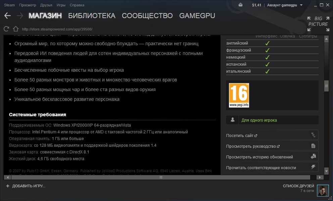Screen dimensions: 333x201
Task: Open the Игры menu
Action: 61,5
